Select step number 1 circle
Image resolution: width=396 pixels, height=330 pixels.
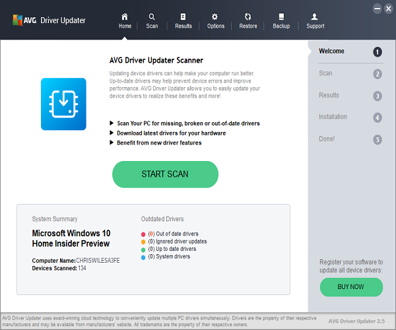pos(378,52)
